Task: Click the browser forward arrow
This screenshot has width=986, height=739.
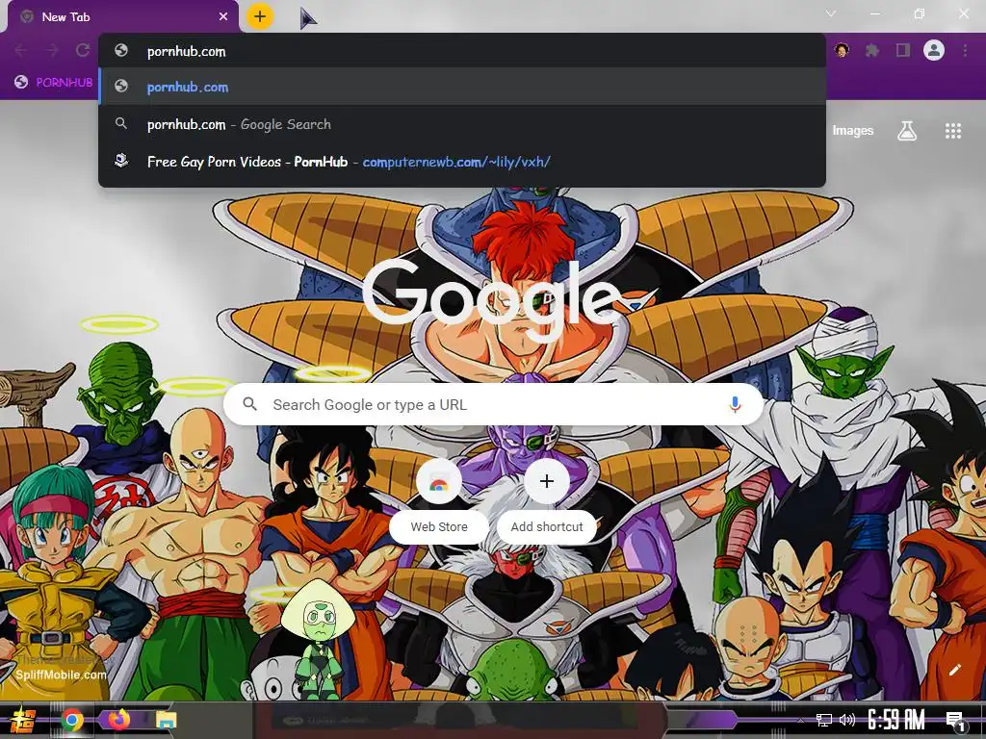Action: [x=52, y=50]
